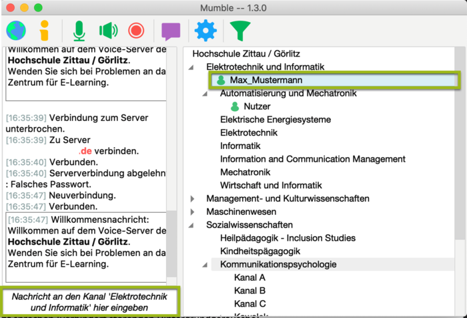Collapse the Kommunikationspsychologie channel
Screen dimensions: 467x318
(x=205, y=265)
